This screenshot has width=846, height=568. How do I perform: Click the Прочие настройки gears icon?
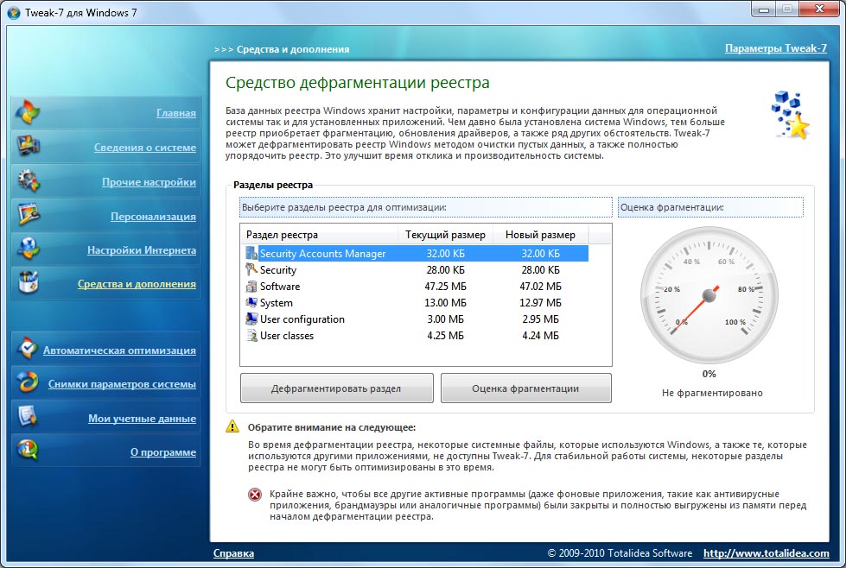28,180
